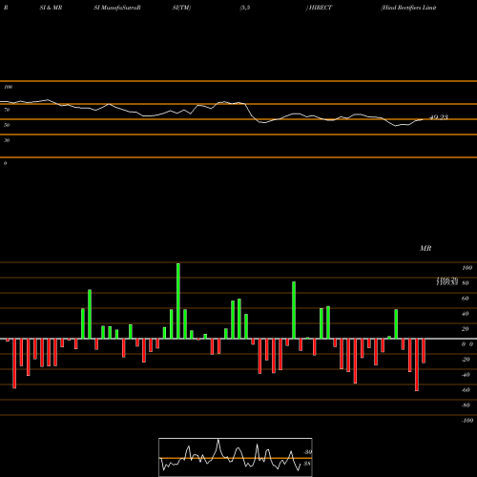477x477 pixels.
Task: Click the RSI value label 49.23
Action: [x=439, y=117]
